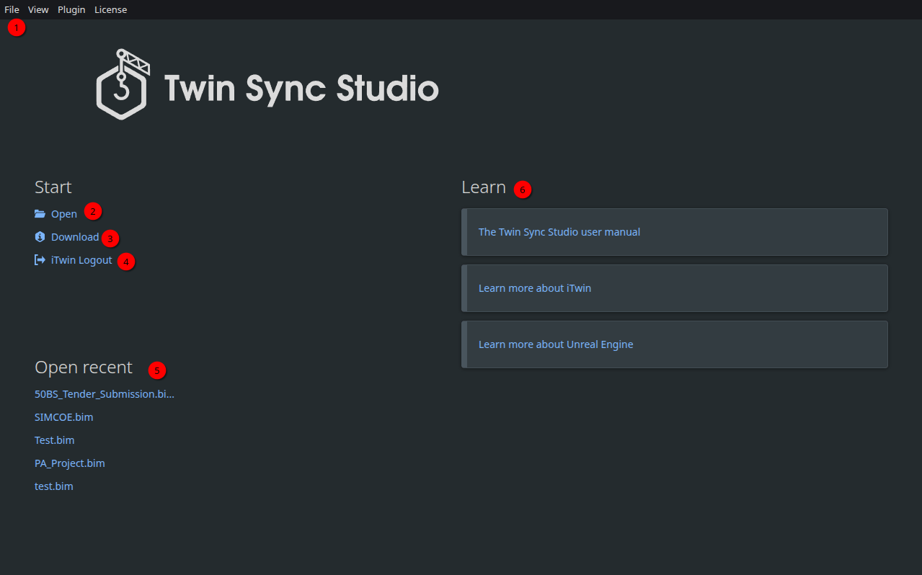Open the Plugin menu
Image resolution: width=922 pixels, height=575 pixels.
tap(71, 9)
